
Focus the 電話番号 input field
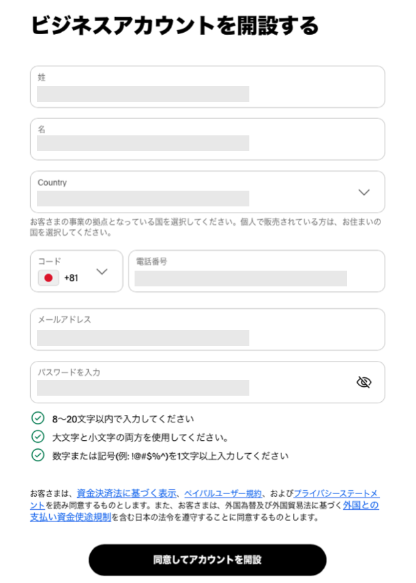point(257,271)
